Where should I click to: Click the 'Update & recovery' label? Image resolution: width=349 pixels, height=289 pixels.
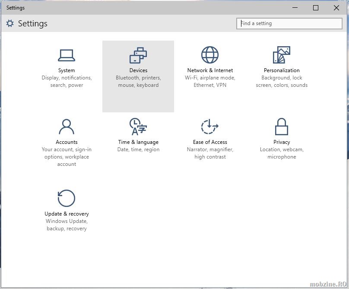(67, 214)
